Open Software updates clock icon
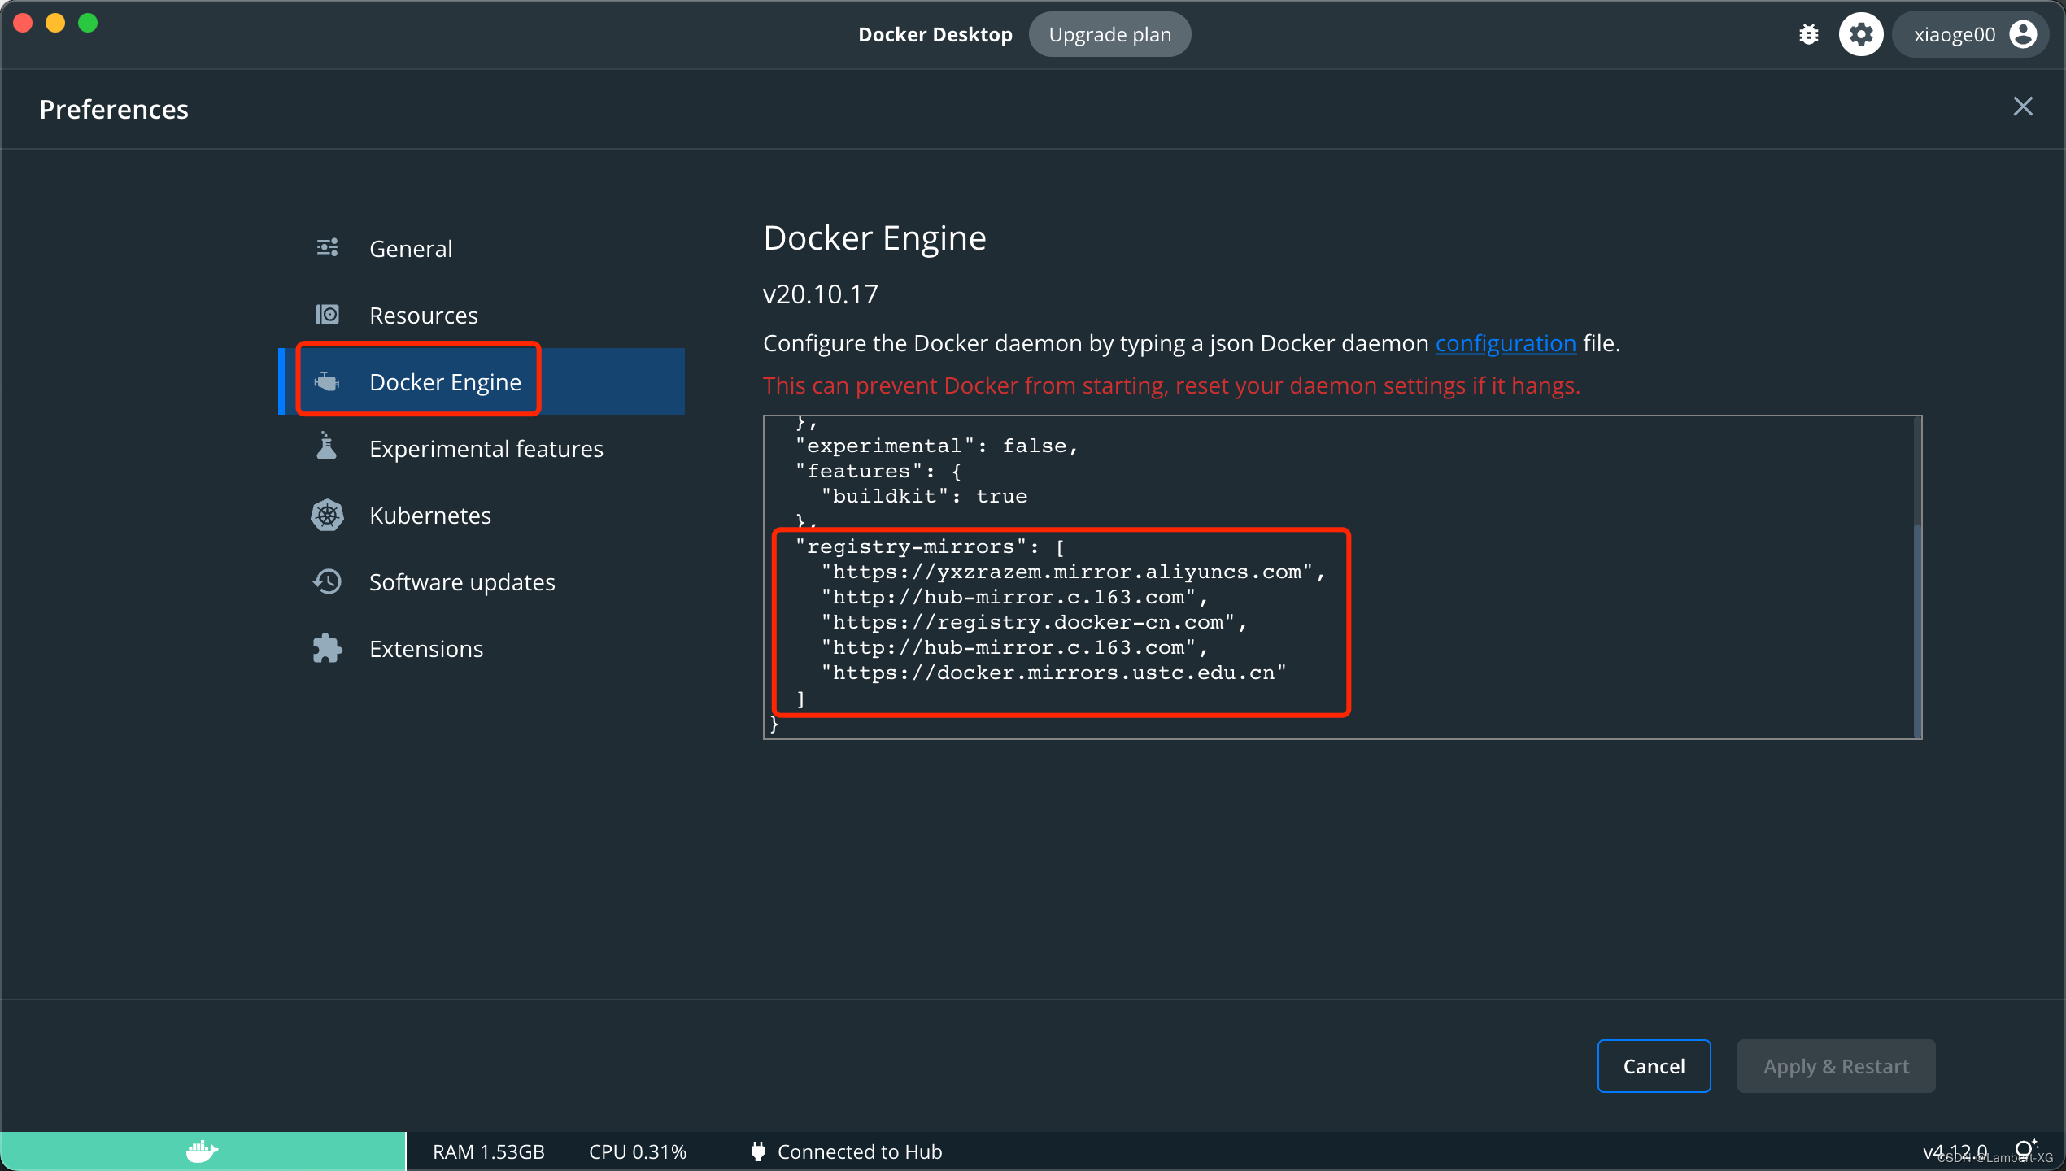 327,581
